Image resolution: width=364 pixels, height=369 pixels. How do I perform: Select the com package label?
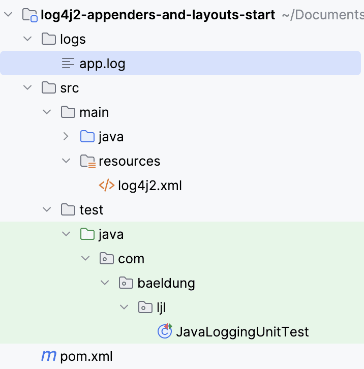point(131,259)
